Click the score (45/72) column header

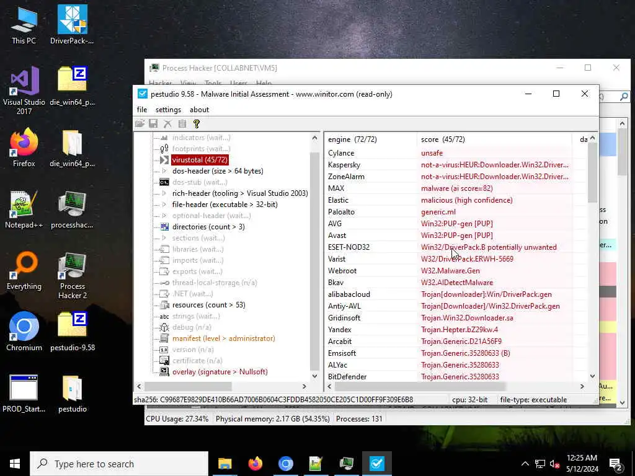494,139
